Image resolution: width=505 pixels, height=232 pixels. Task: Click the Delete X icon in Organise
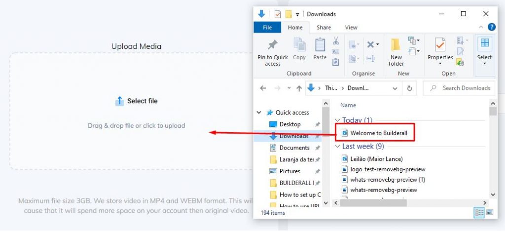pos(370,44)
